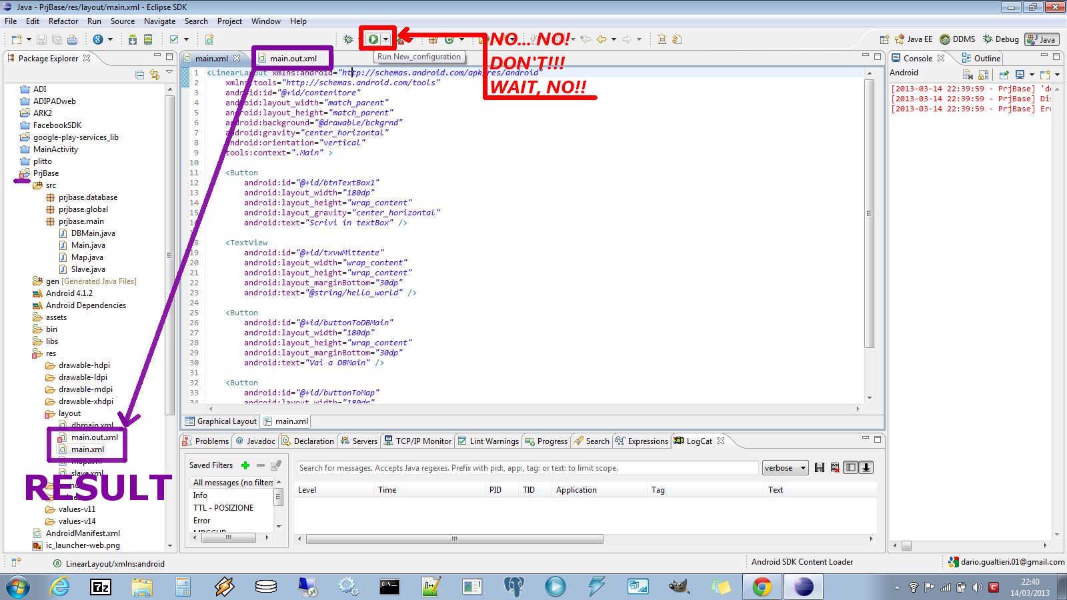1067x600 pixels.
Task: Click the green Run button in the toolbar
Action: [x=373, y=39]
